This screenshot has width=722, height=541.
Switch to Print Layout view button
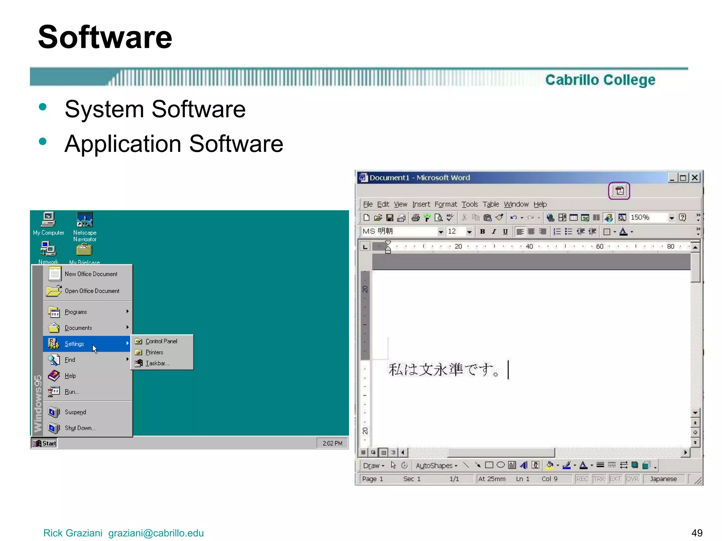(x=384, y=452)
